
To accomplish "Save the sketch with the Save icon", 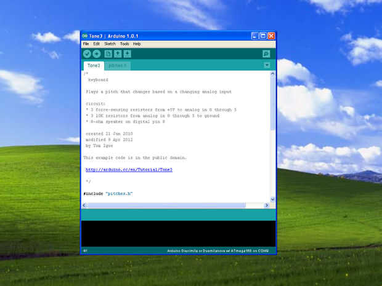I will 127,54.
